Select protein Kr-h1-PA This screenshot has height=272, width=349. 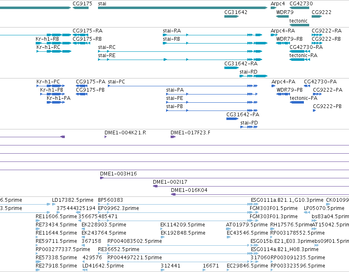click(x=56, y=102)
